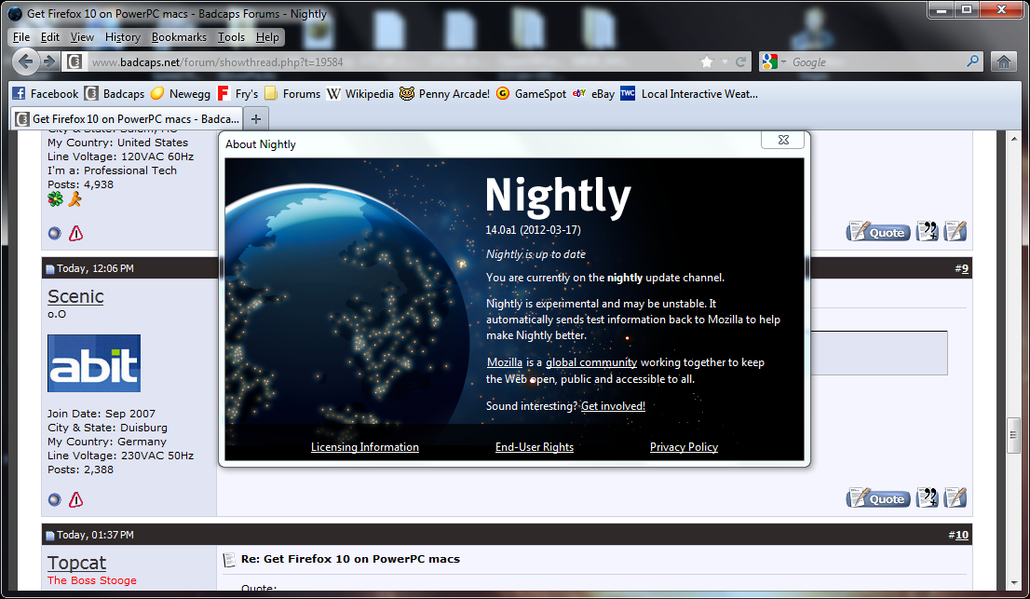Click the Get involved! link
This screenshot has height=599, width=1030.
pyautogui.click(x=613, y=406)
